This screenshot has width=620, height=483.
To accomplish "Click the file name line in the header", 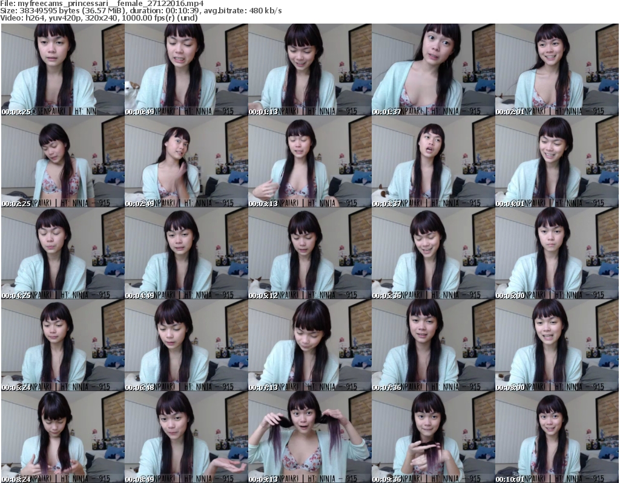I will [102, 4].
